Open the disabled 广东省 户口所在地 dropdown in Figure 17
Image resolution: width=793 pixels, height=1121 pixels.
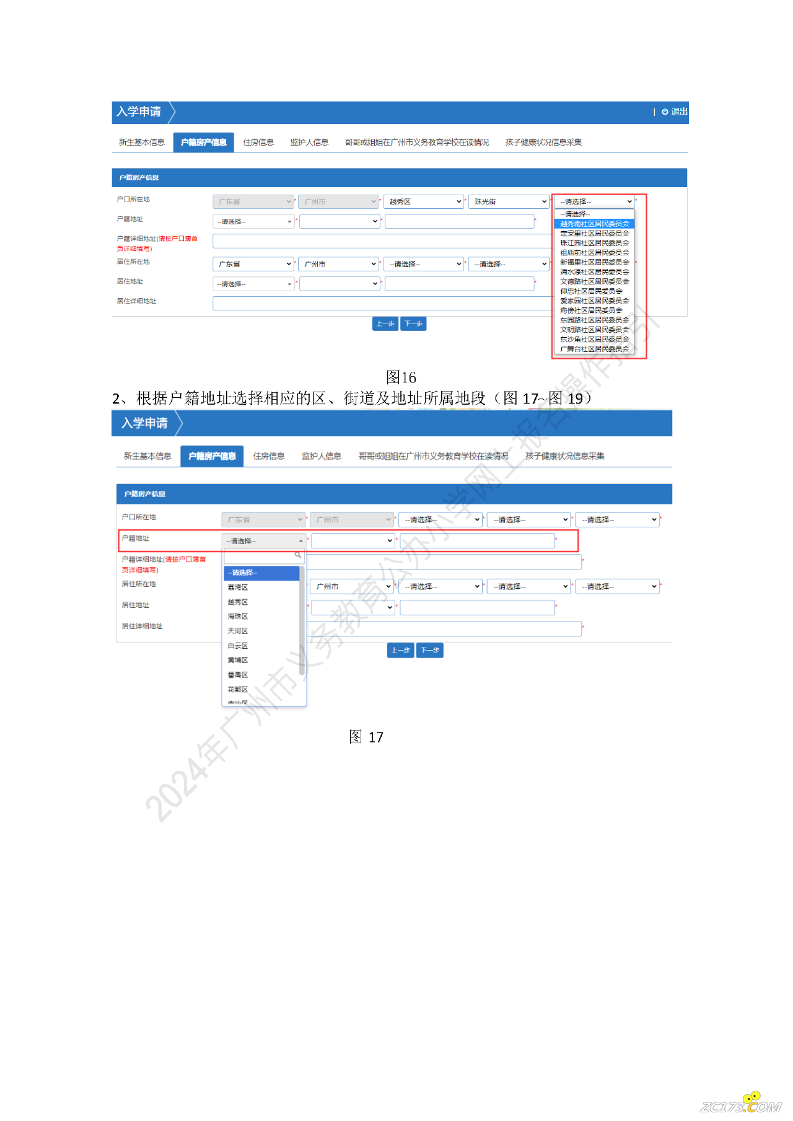263,520
